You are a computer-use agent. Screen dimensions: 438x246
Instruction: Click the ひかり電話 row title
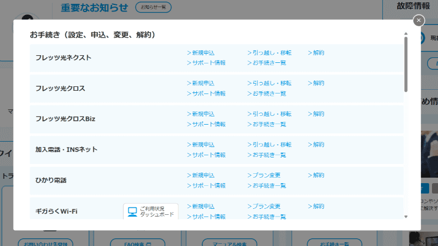51,180
